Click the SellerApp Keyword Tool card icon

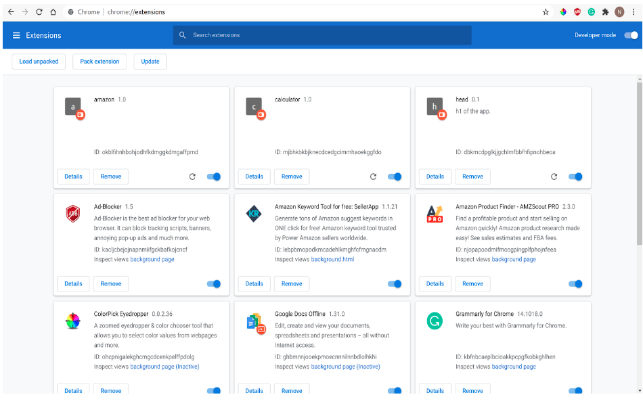click(254, 212)
